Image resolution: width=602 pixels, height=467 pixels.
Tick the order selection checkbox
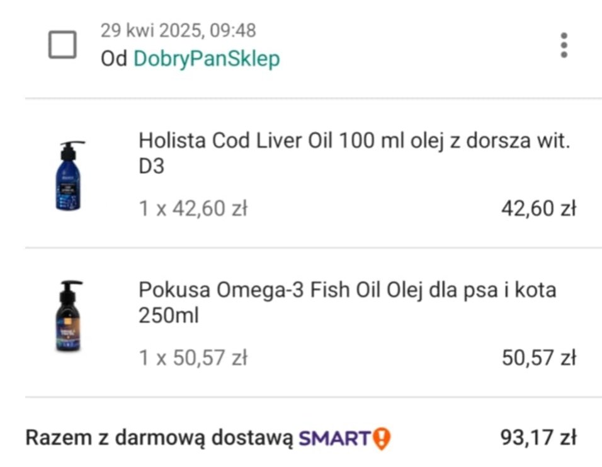[x=62, y=45]
